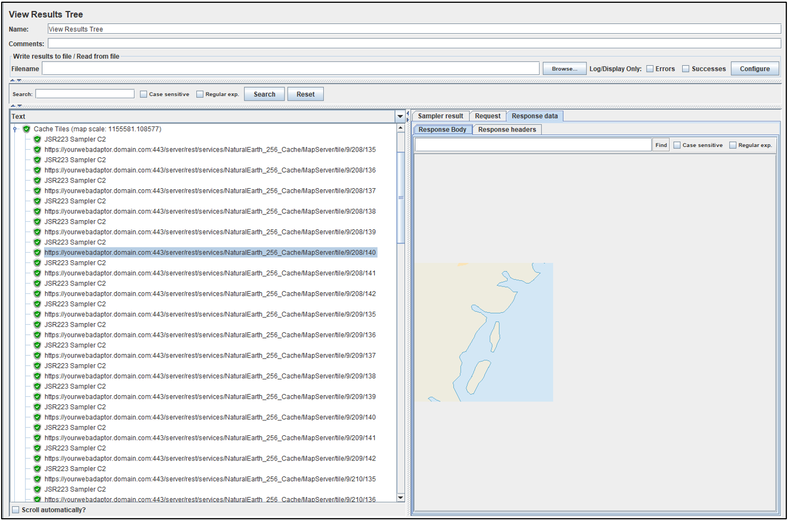Enable the Successes only checkbox

click(686, 69)
